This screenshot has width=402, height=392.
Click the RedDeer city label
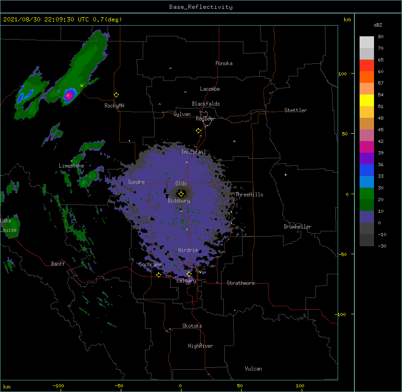[x=205, y=119]
